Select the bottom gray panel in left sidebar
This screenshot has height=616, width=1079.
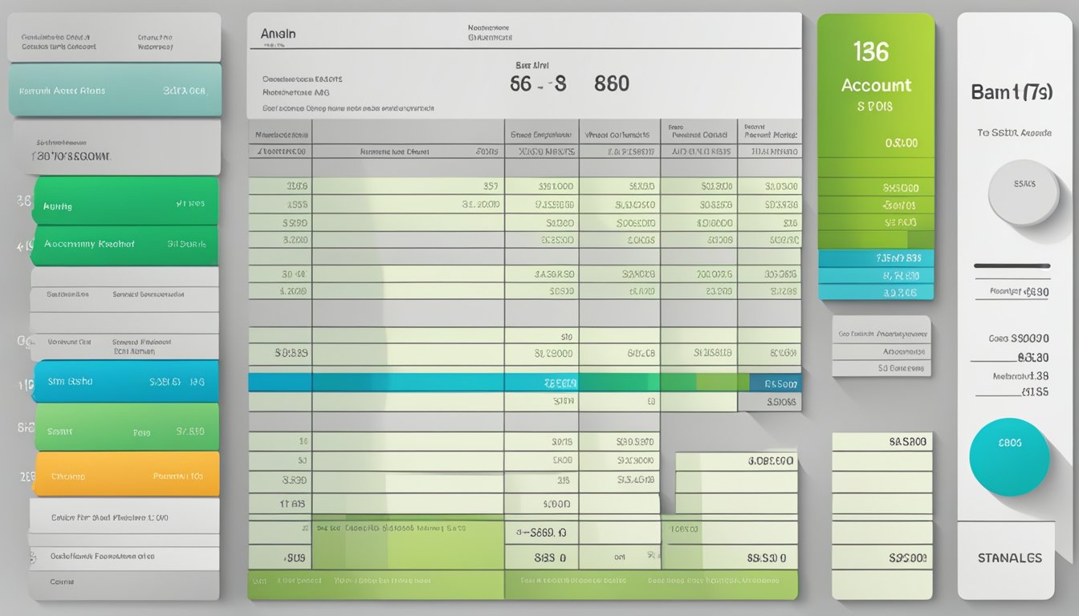124,583
